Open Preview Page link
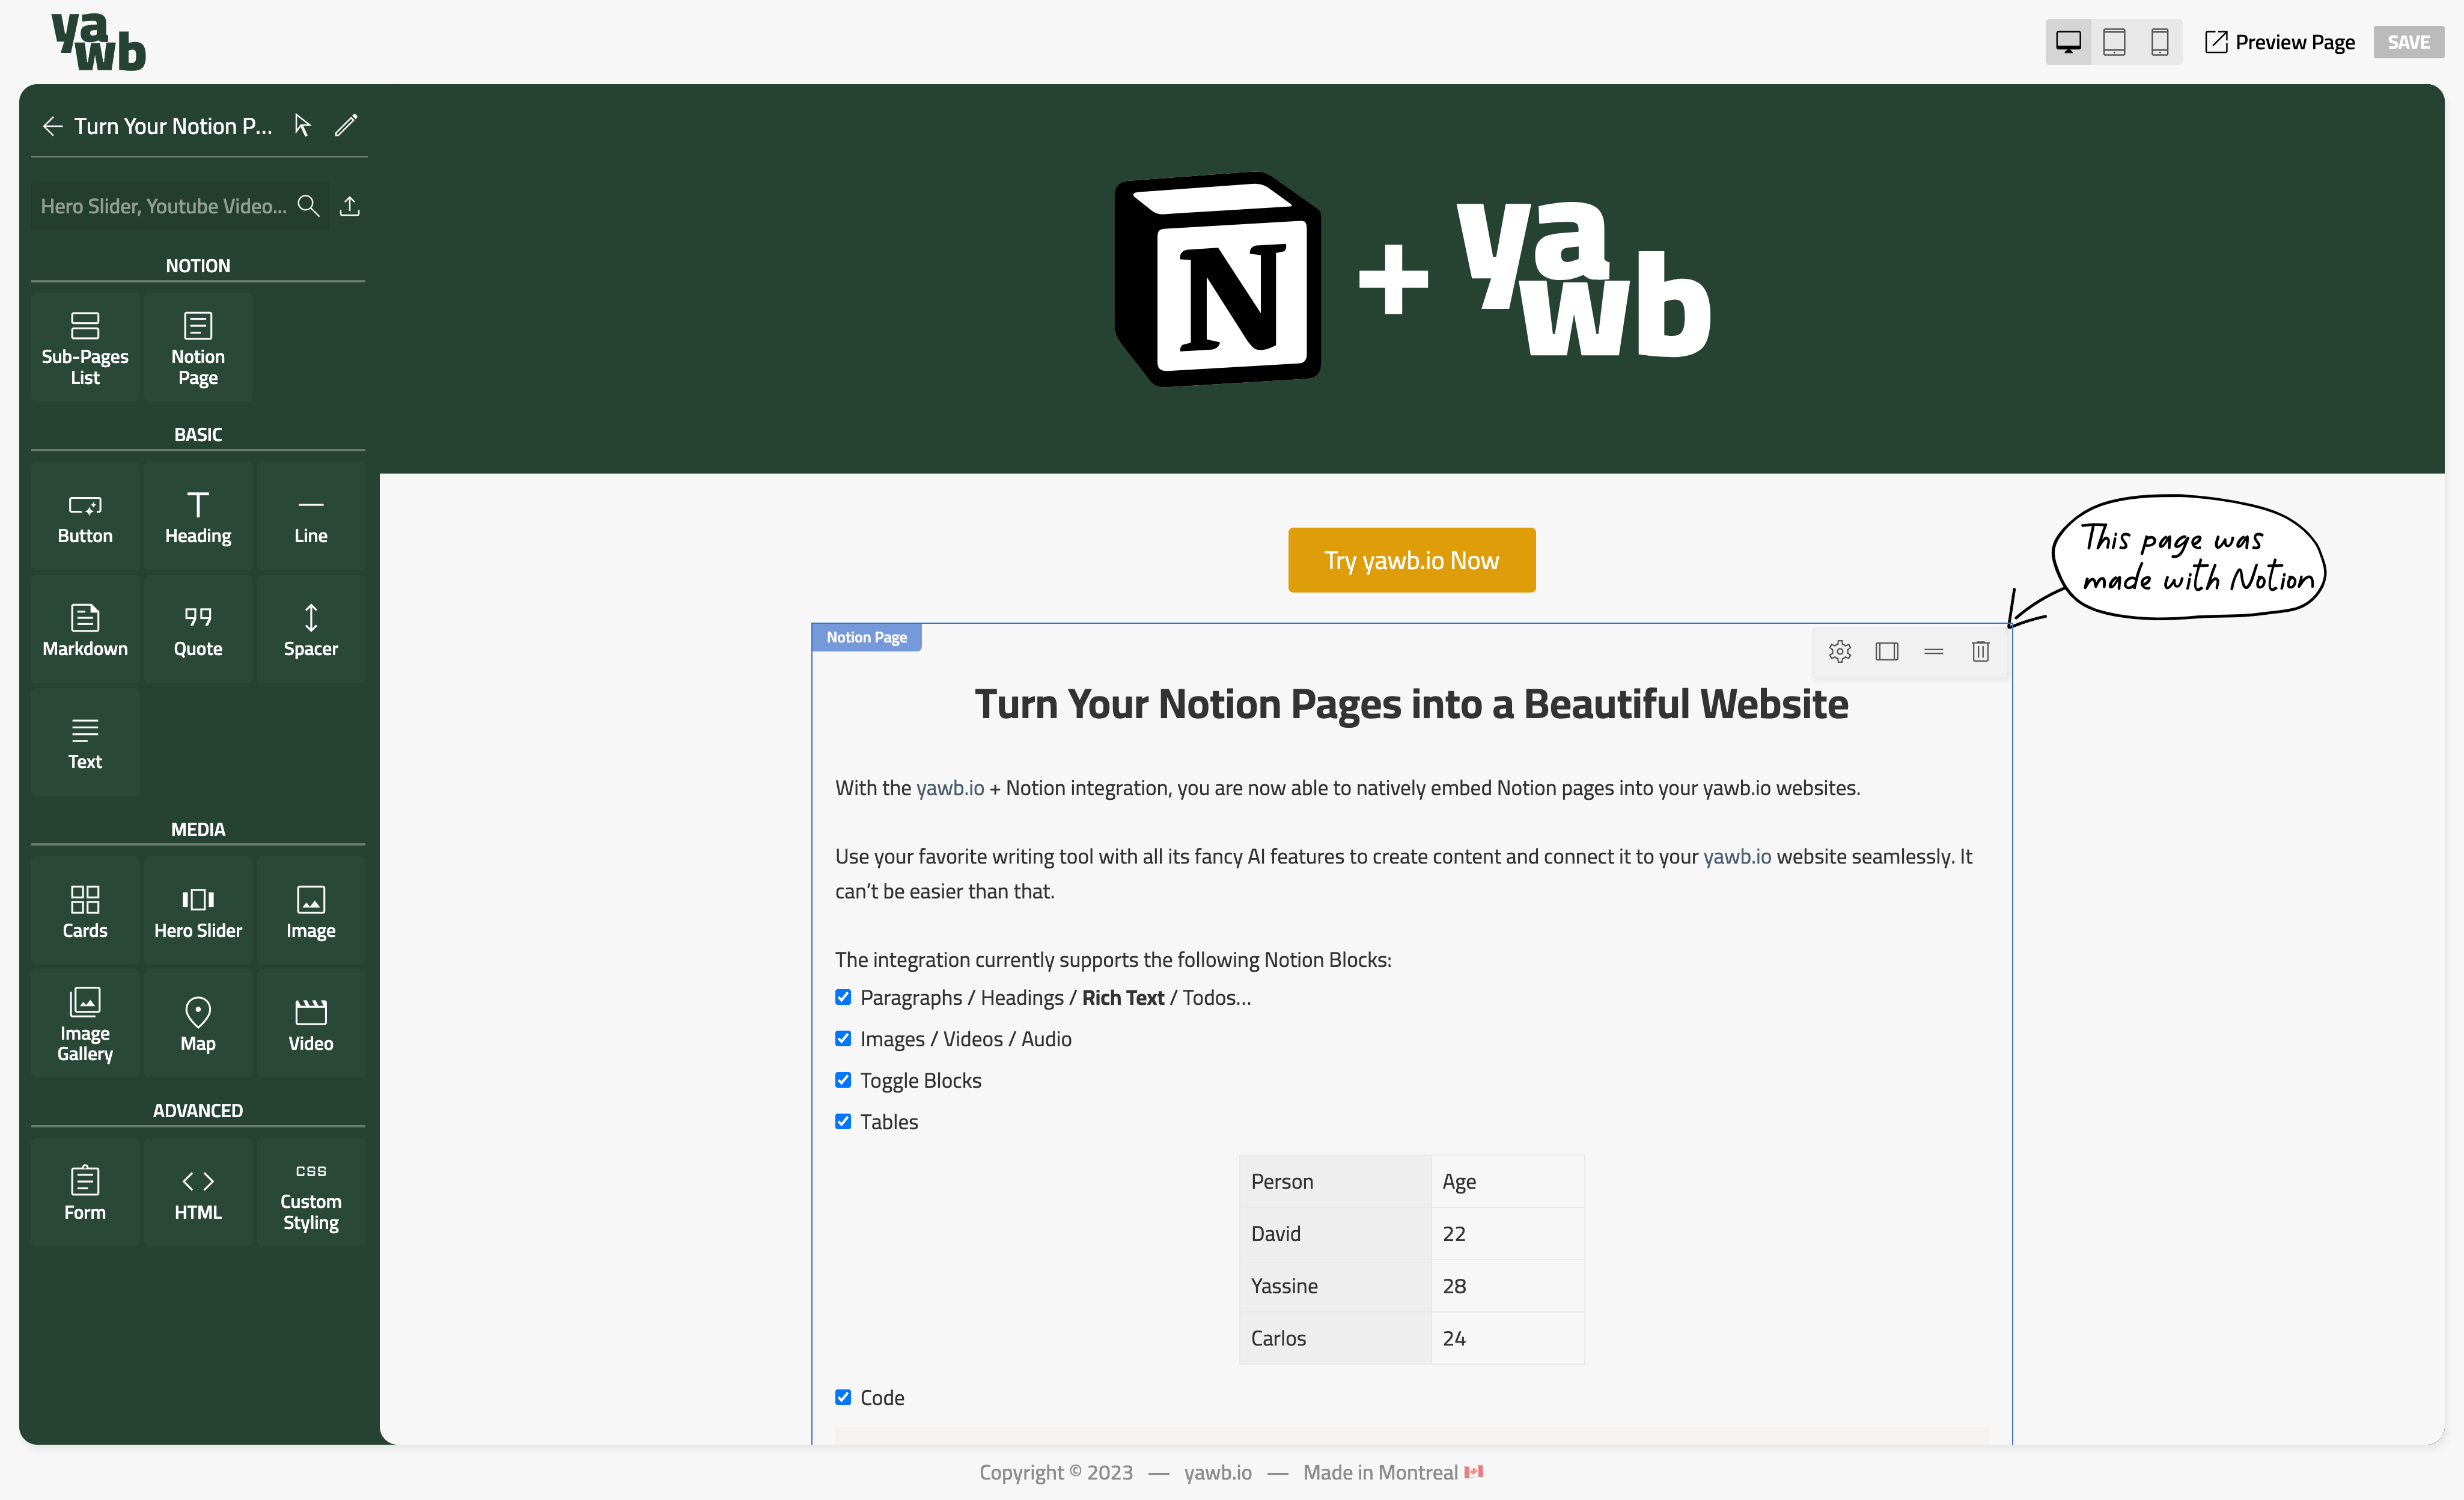This screenshot has width=2464, height=1500. pos(2280,42)
